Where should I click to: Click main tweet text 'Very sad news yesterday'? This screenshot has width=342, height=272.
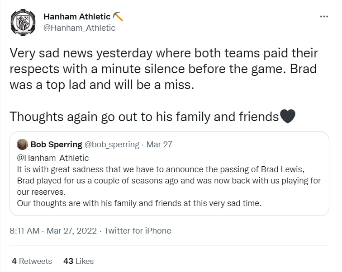pyautogui.click(x=81, y=53)
